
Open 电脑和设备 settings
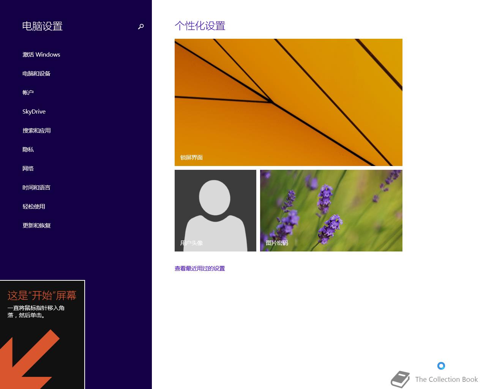tap(36, 73)
